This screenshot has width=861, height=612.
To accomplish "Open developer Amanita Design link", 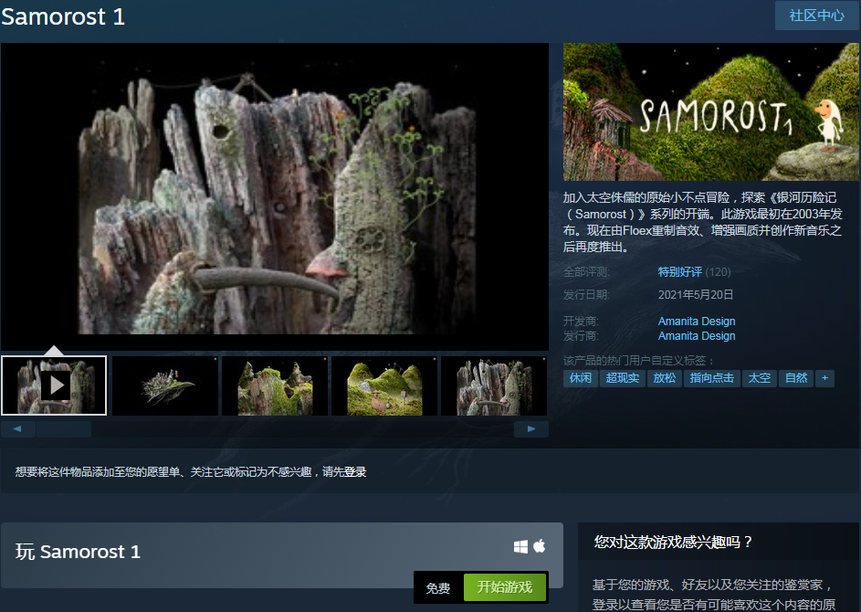I will point(697,322).
